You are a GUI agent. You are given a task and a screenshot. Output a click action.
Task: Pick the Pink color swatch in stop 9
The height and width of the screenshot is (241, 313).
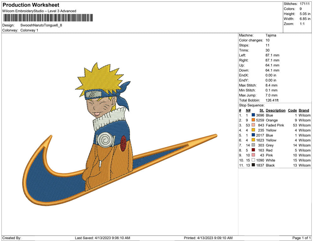tap(253, 155)
